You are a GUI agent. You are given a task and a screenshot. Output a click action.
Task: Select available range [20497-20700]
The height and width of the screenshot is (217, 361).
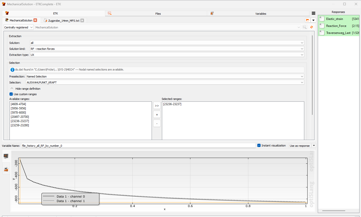[20, 117]
